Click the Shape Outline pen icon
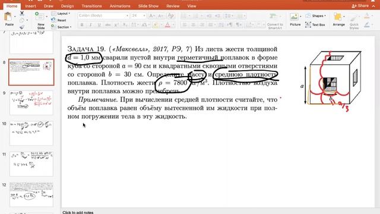 [x=367, y=25]
